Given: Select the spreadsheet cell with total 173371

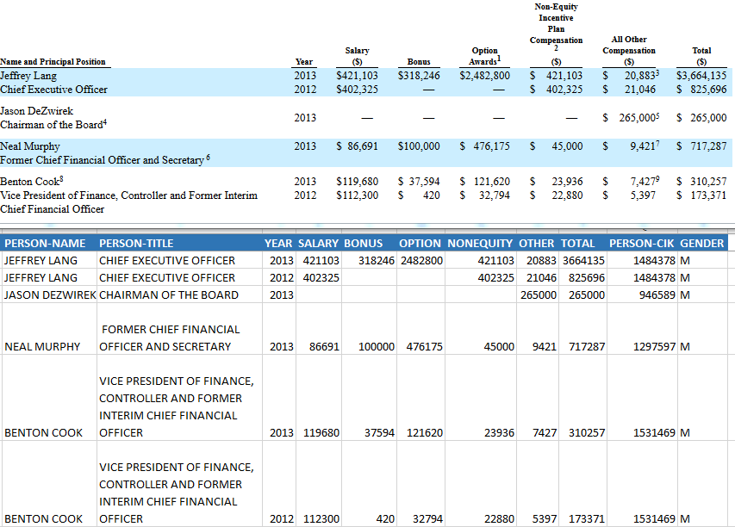Looking at the screenshot, I should [586, 518].
